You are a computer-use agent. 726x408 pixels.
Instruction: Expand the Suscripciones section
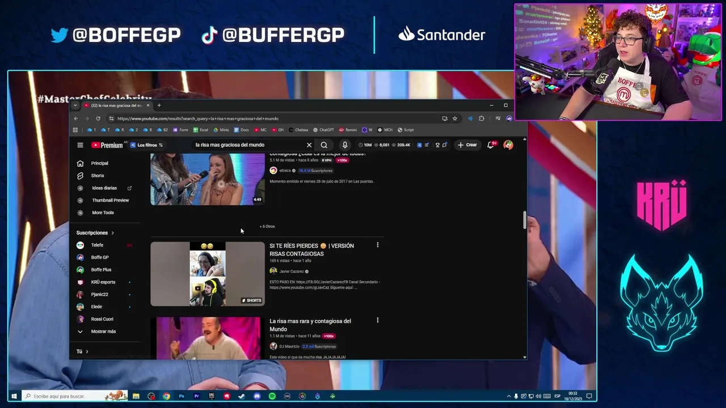click(x=95, y=233)
